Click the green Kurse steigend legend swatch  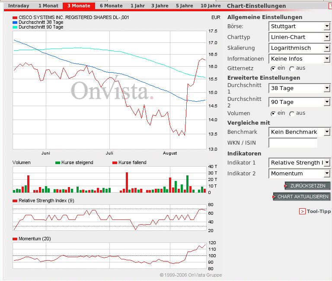pos(57,163)
